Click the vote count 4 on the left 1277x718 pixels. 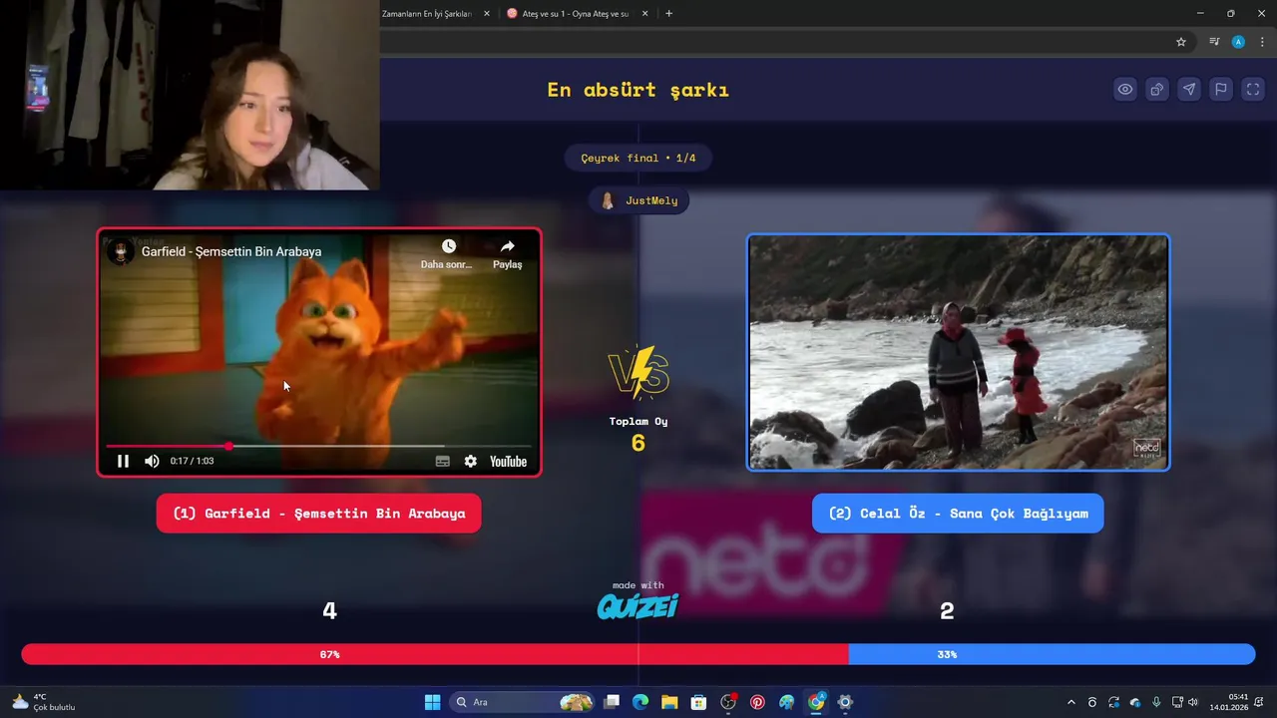(x=329, y=611)
